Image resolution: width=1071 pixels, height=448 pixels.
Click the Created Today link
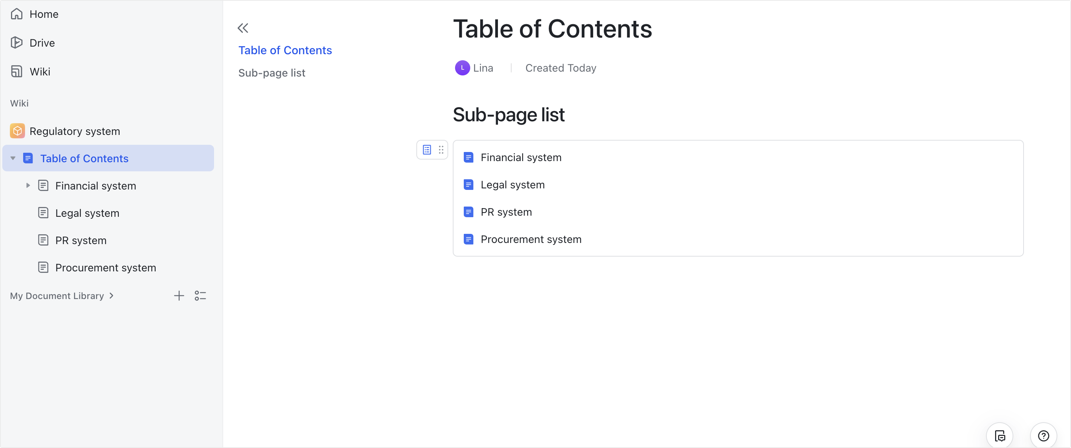(561, 68)
